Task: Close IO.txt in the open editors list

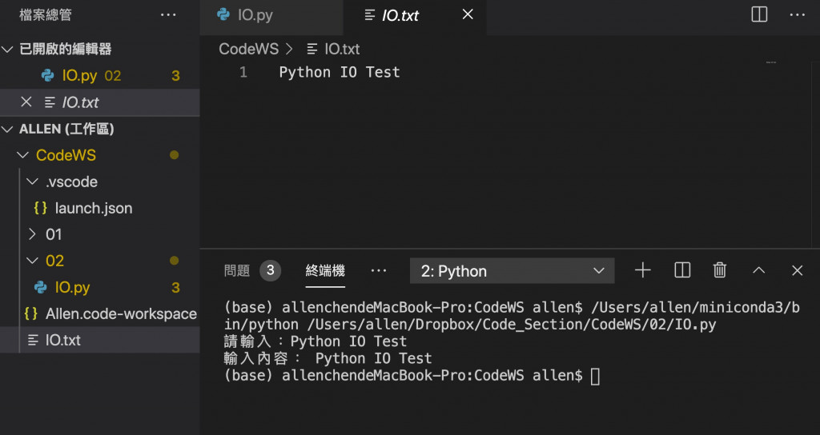Action: click(x=26, y=102)
